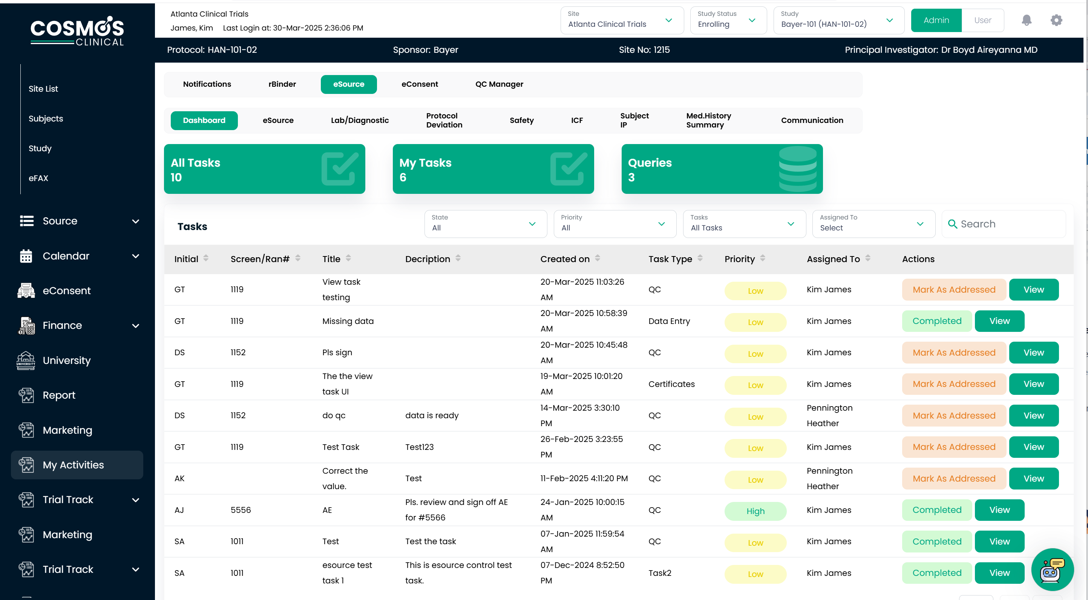
Task: Open Site List in sidebar
Action: 43,89
